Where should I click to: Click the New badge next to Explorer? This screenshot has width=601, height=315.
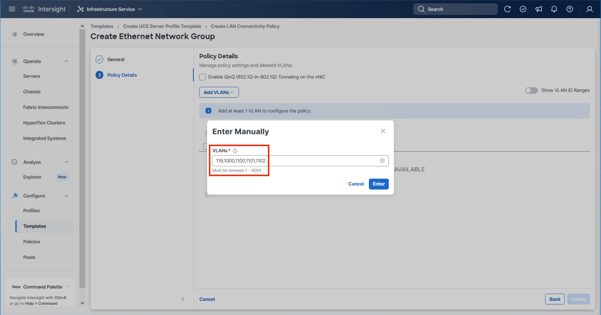point(62,177)
